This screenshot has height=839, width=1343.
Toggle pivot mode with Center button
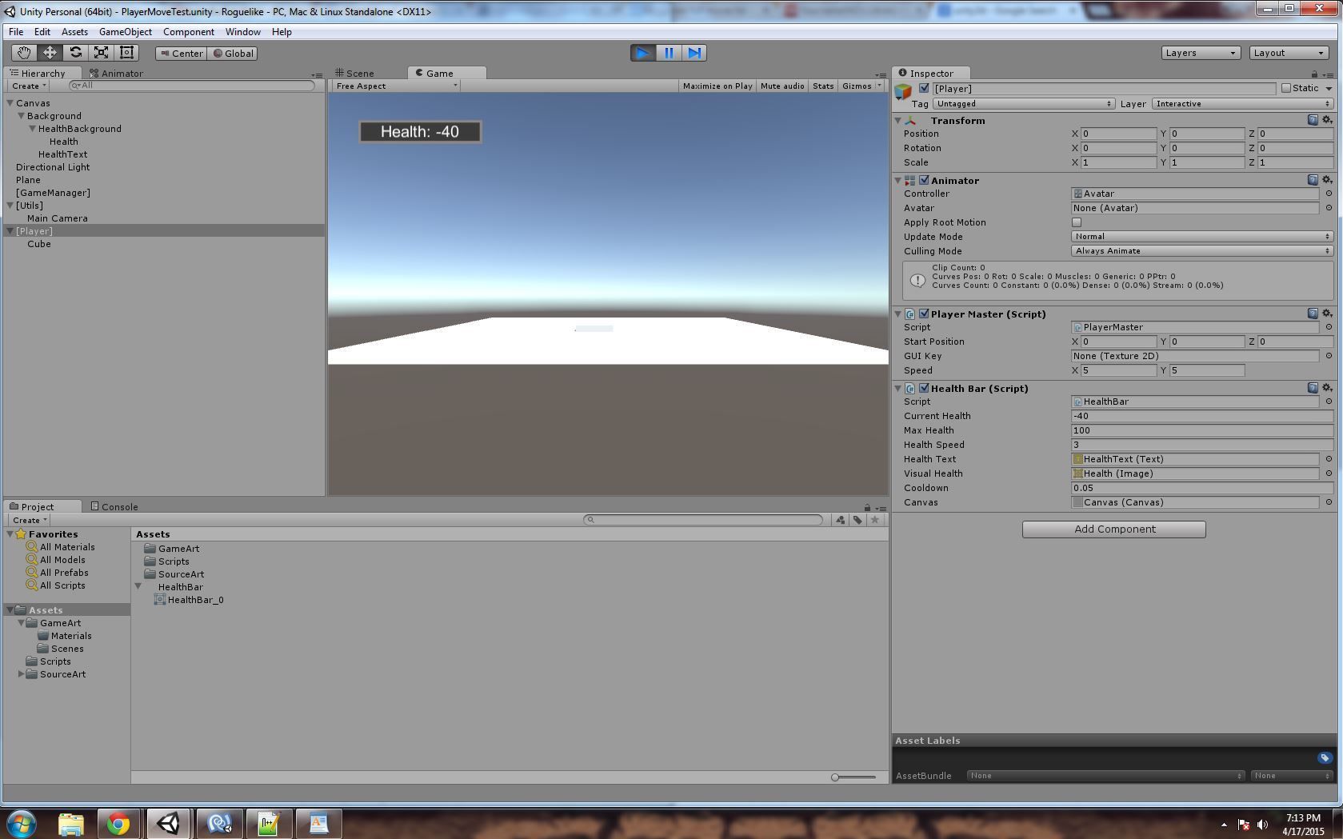pyautogui.click(x=182, y=54)
